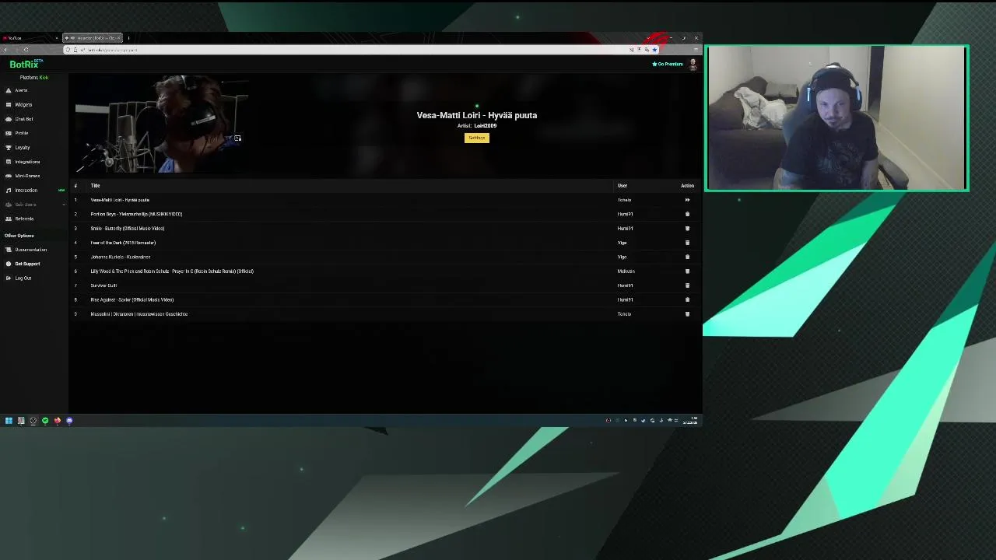
Task: Select the Survivor Guilt song title
Action: (103, 285)
